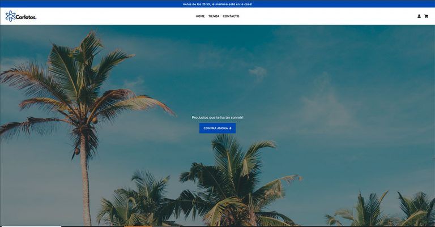Click the announcement bar text about 23:59
Screen dimensions: 435x227
tap(217, 4)
